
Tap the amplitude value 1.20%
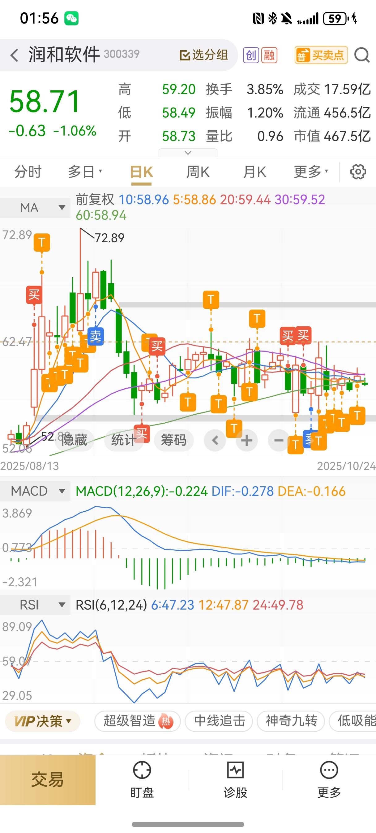265,113
